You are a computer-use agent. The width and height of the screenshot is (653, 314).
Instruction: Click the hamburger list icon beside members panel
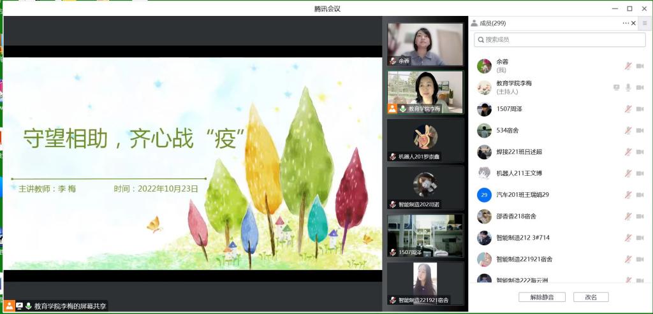point(645,24)
